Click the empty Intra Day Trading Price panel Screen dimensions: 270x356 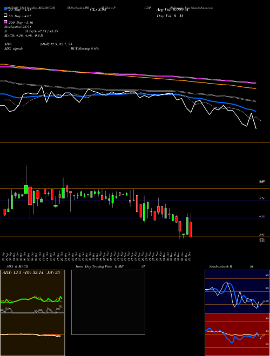[108, 302]
